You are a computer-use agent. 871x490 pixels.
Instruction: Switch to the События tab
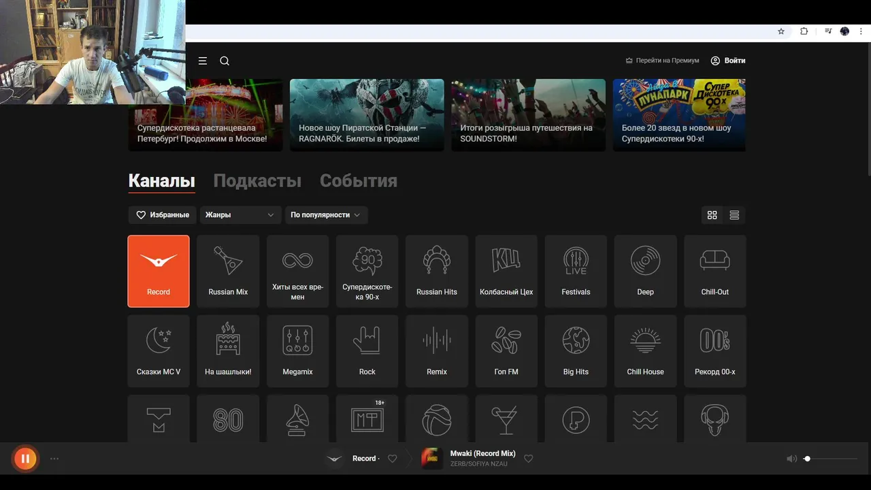359,180
